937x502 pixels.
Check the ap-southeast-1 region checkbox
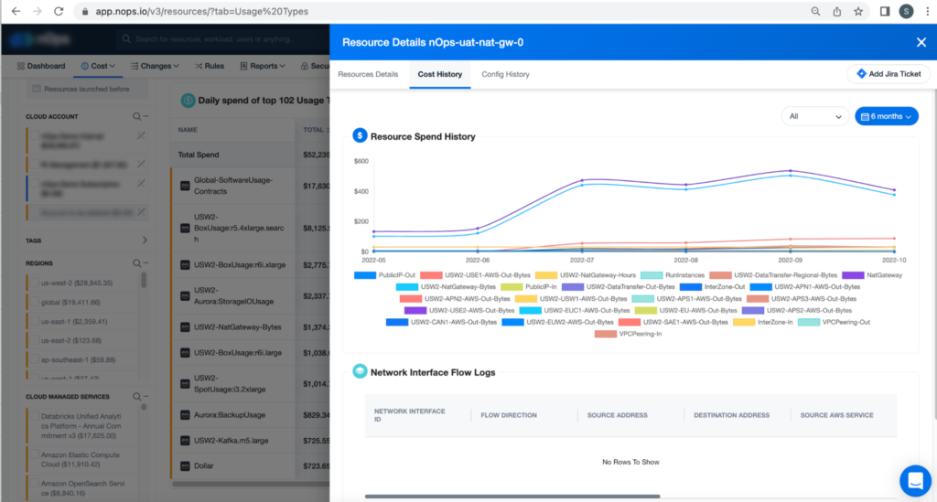[x=35, y=359]
